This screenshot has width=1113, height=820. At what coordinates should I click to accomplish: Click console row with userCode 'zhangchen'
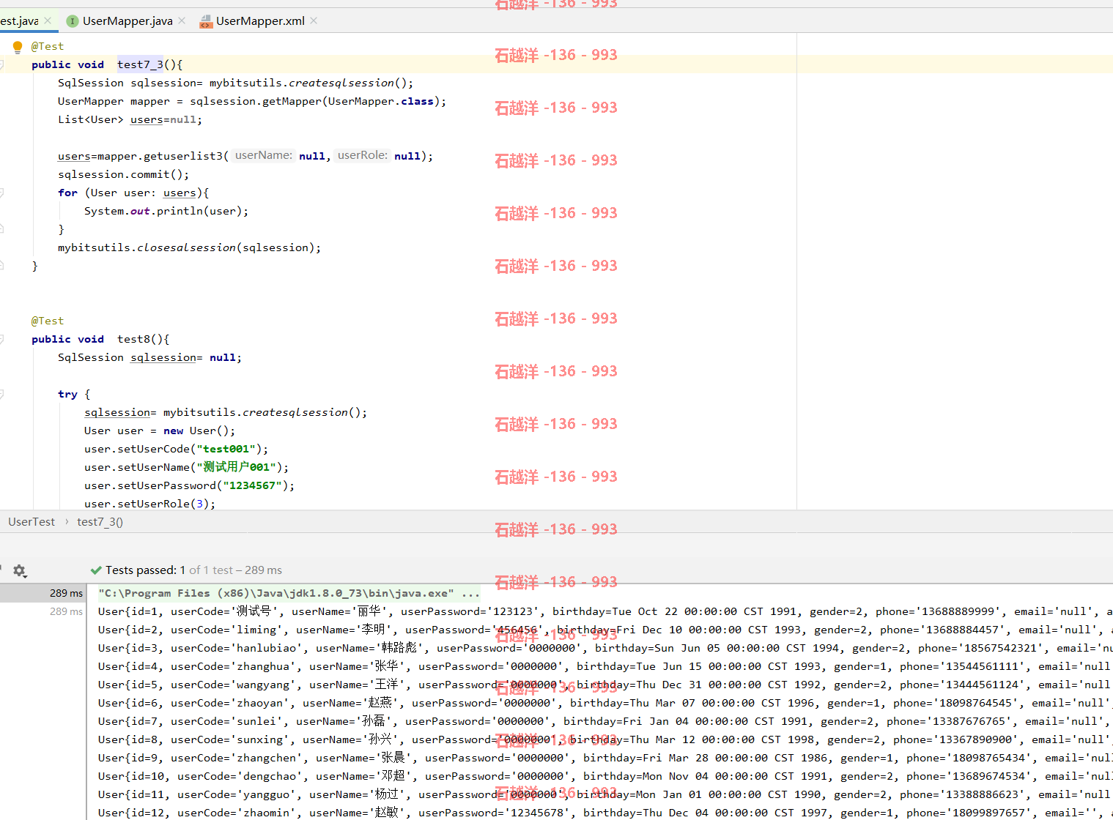[x=605, y=758]
